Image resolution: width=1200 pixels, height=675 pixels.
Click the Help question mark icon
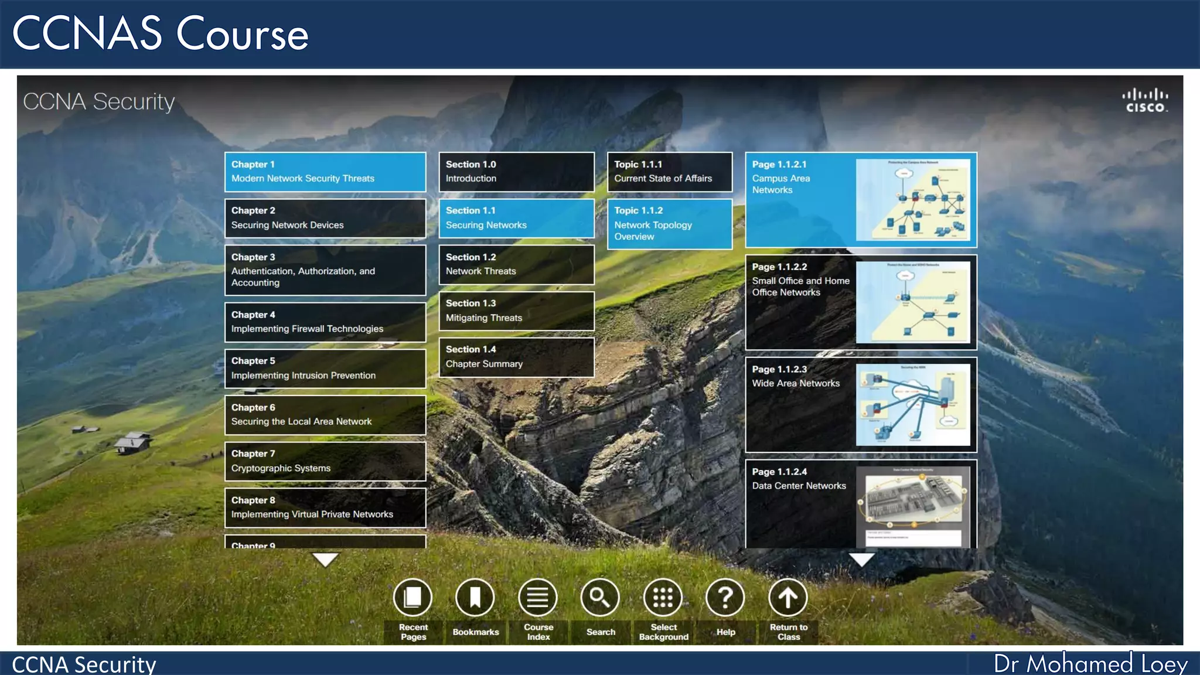725,598
